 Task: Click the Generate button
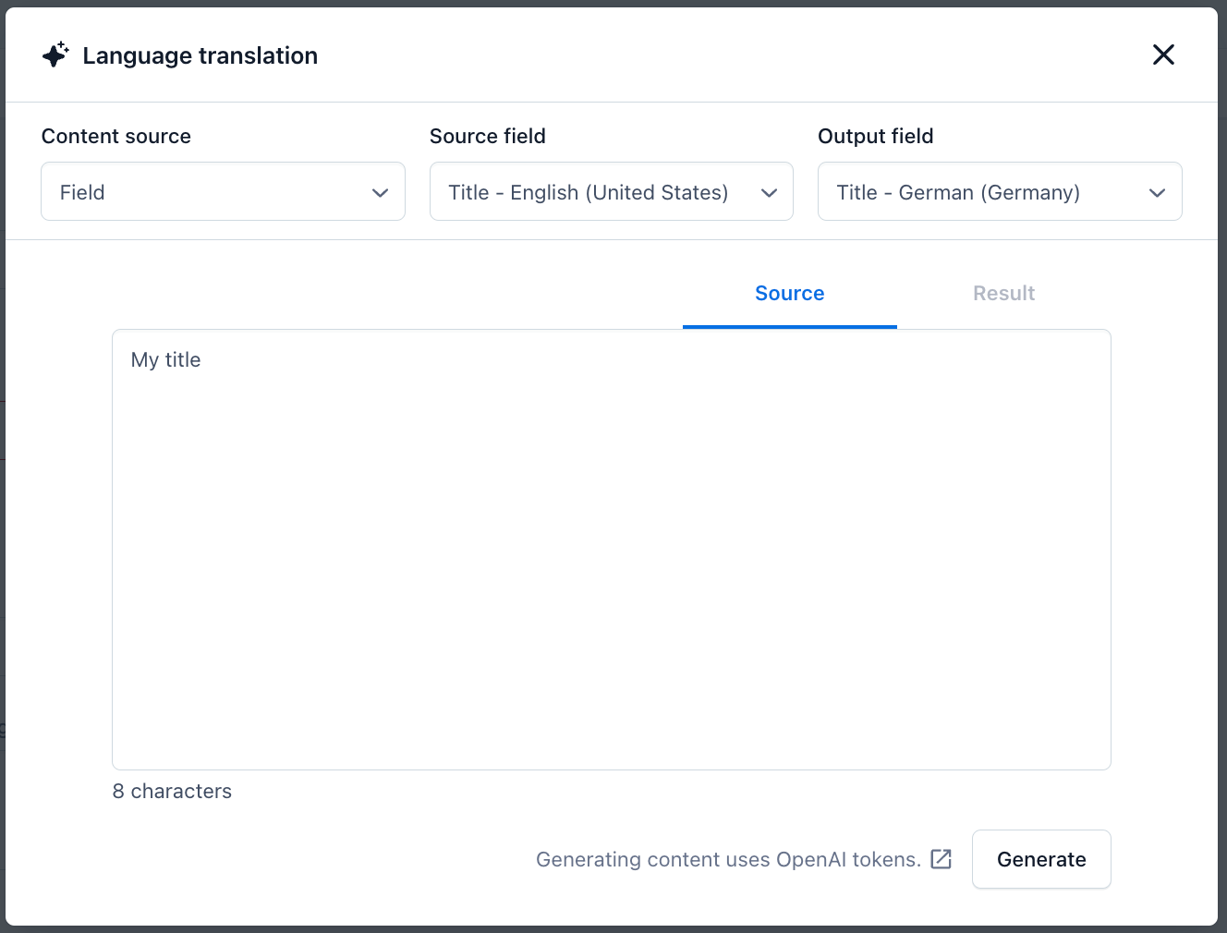coord(1041,859)
